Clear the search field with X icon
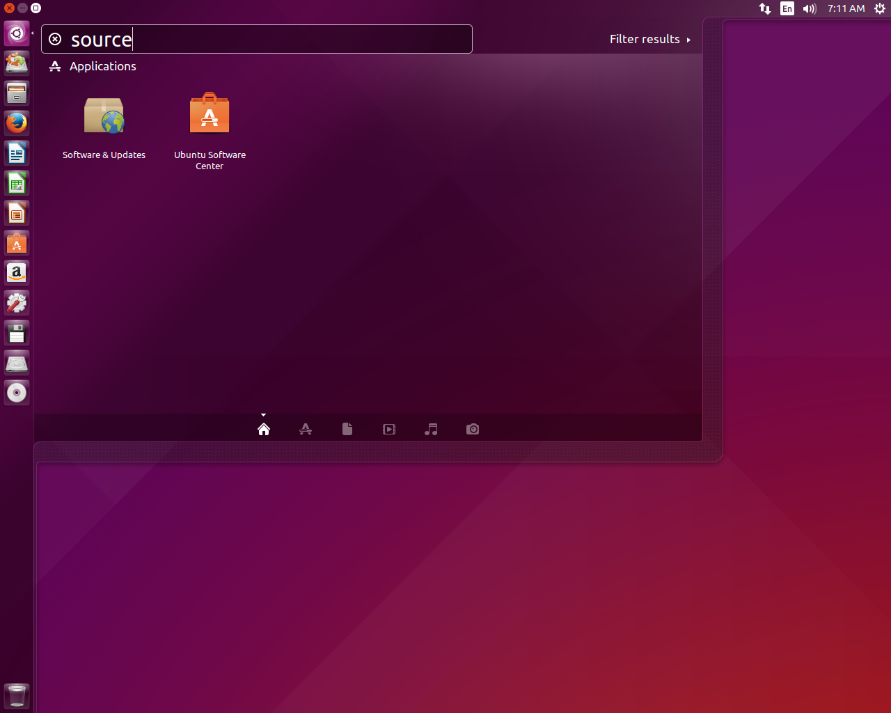 pyautogui.click(x=55, y=39)
